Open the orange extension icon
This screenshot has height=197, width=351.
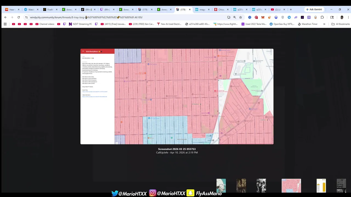tap(270, 17)
